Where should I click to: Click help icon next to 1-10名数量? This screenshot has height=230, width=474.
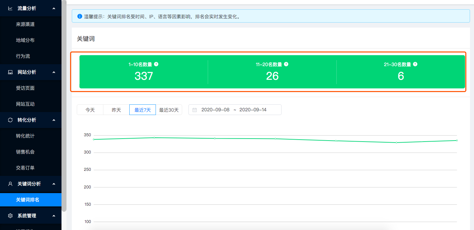point(156,64)
